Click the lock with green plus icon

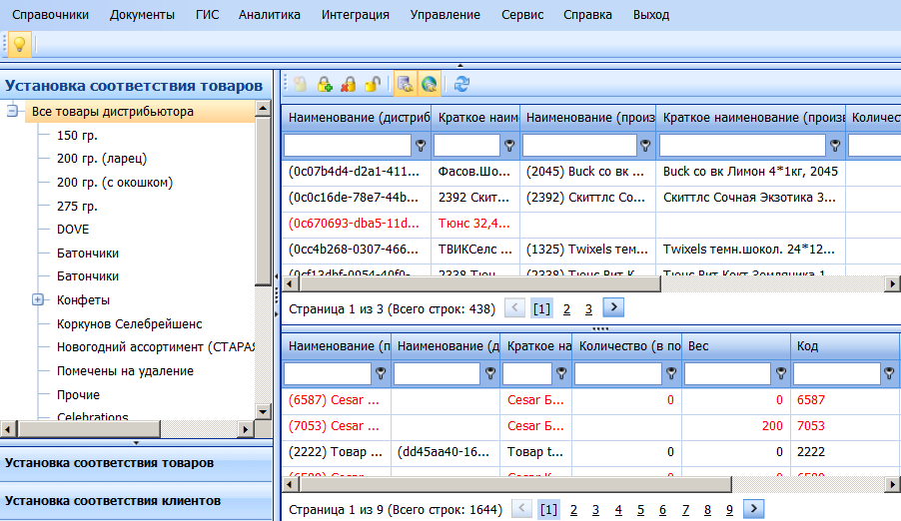coord(324,85)
